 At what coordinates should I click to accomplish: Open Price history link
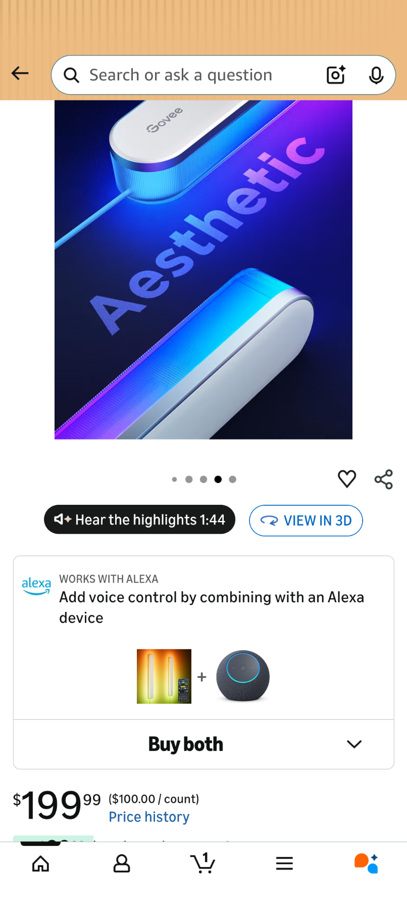(149, 817)
